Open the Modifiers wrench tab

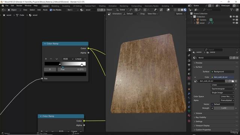189,93
